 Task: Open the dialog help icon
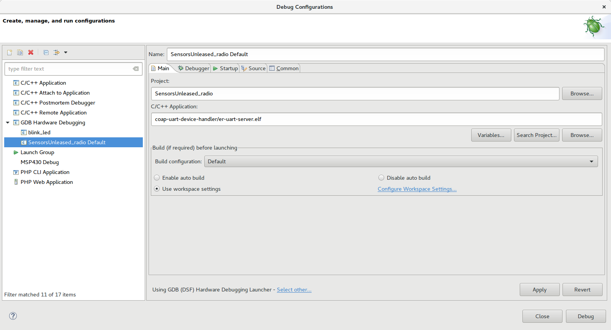point(13,316)
